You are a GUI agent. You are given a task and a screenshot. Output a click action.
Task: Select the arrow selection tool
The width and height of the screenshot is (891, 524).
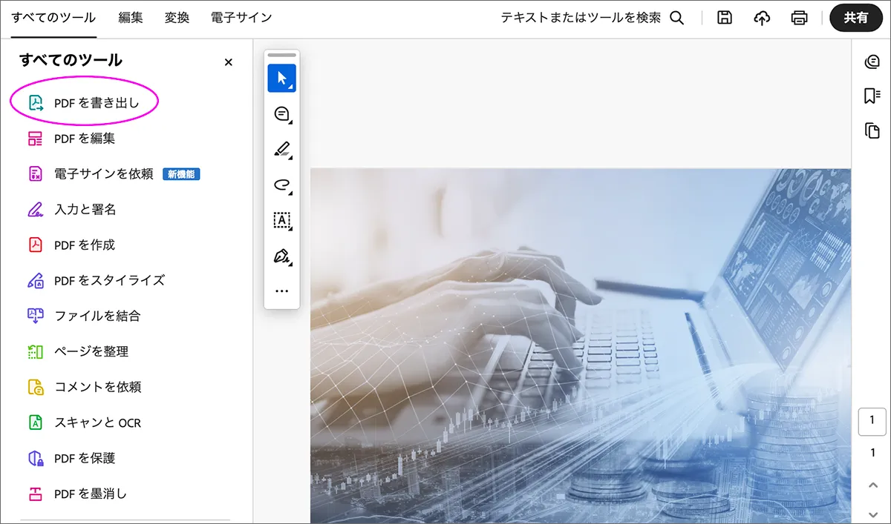click(282, 78)
